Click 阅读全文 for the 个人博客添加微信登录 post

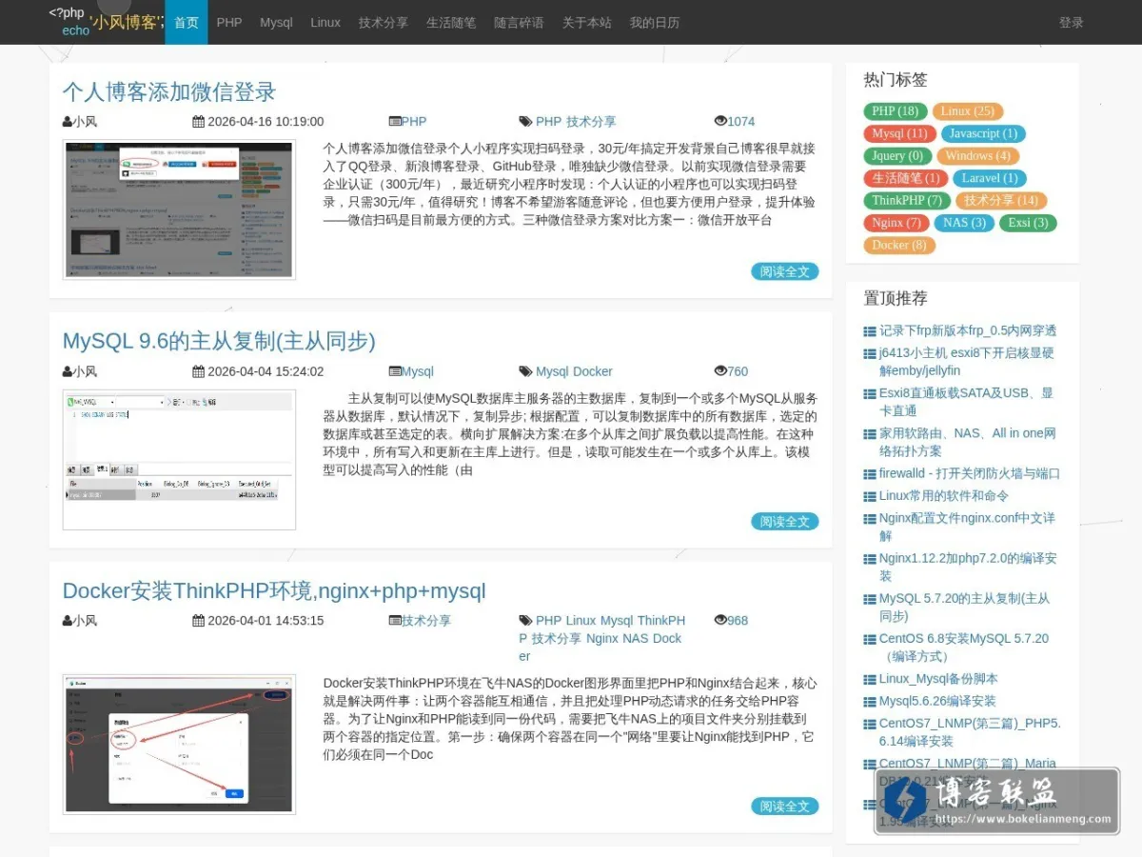click(x=785, y=271)
